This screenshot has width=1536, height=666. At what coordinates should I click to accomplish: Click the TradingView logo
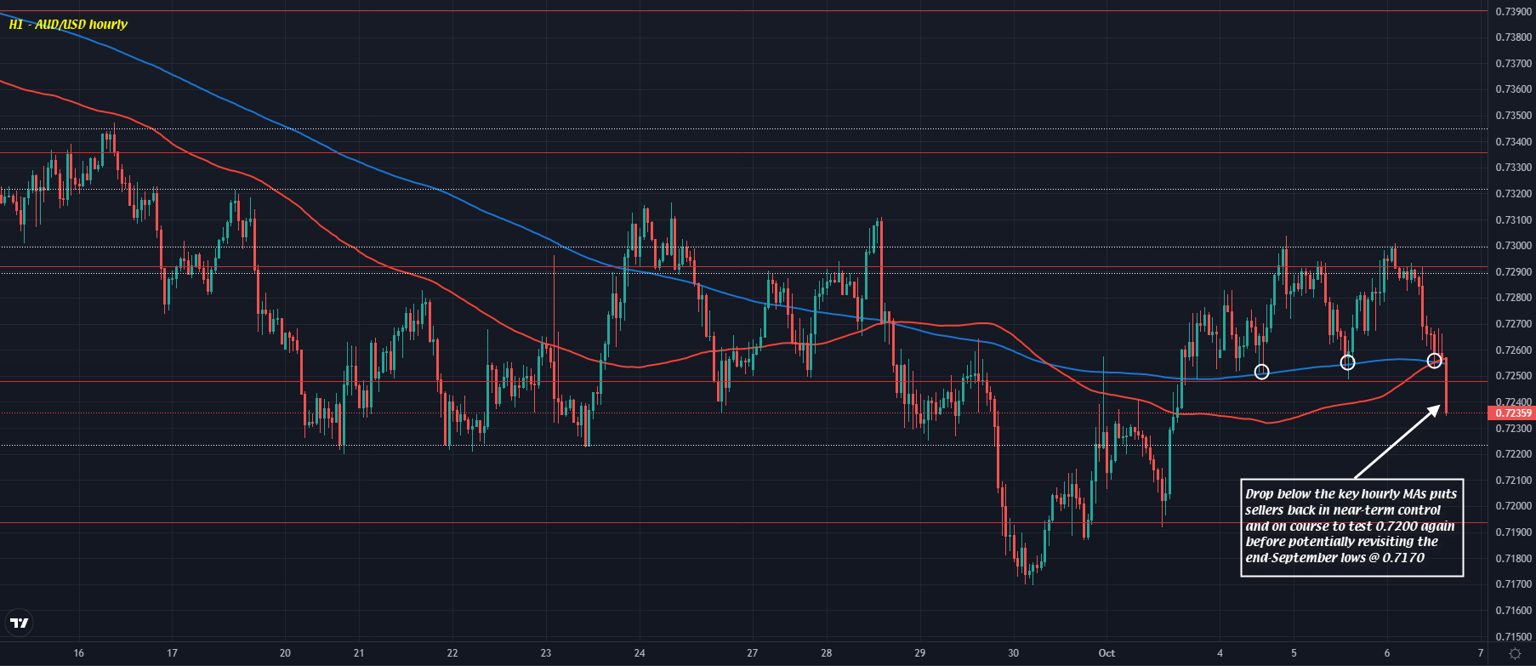19,623
